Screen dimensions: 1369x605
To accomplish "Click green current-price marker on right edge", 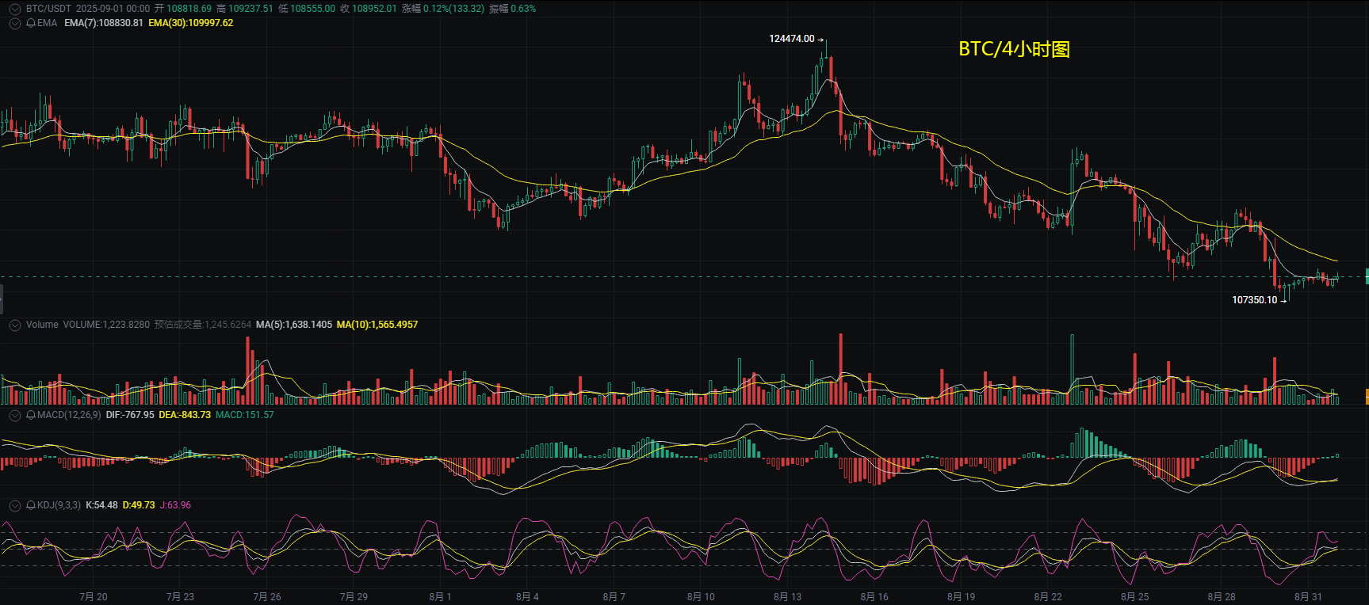I will 1367,276.
